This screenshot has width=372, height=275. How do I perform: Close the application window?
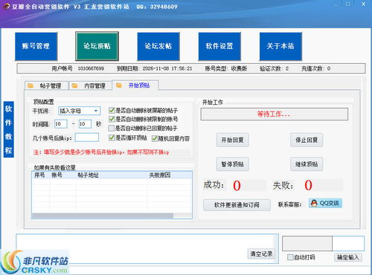(364, 4)
